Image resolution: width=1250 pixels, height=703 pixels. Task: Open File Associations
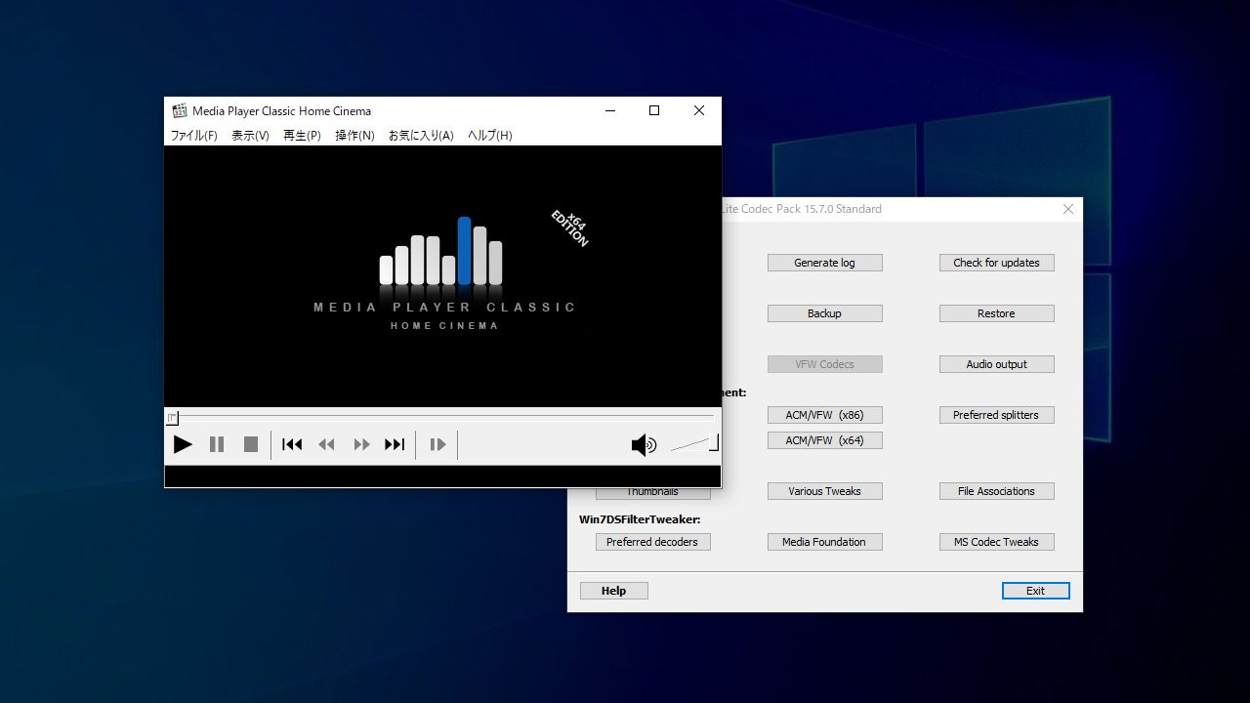tap(996, 491)
